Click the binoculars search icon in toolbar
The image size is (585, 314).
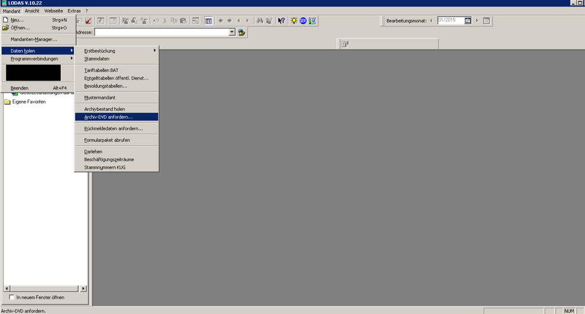259,20
